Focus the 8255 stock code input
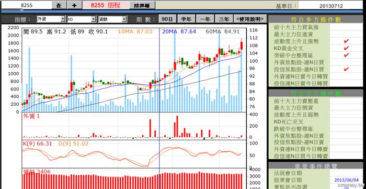Viewport: 366px width, 189px height. 26,5
